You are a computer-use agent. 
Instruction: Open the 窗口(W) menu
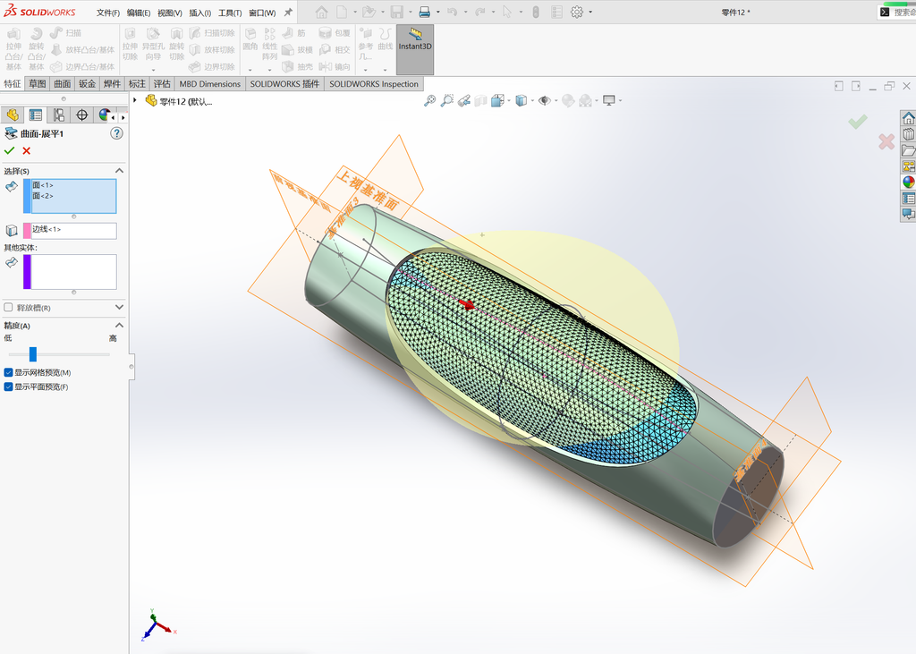(262, 13)
